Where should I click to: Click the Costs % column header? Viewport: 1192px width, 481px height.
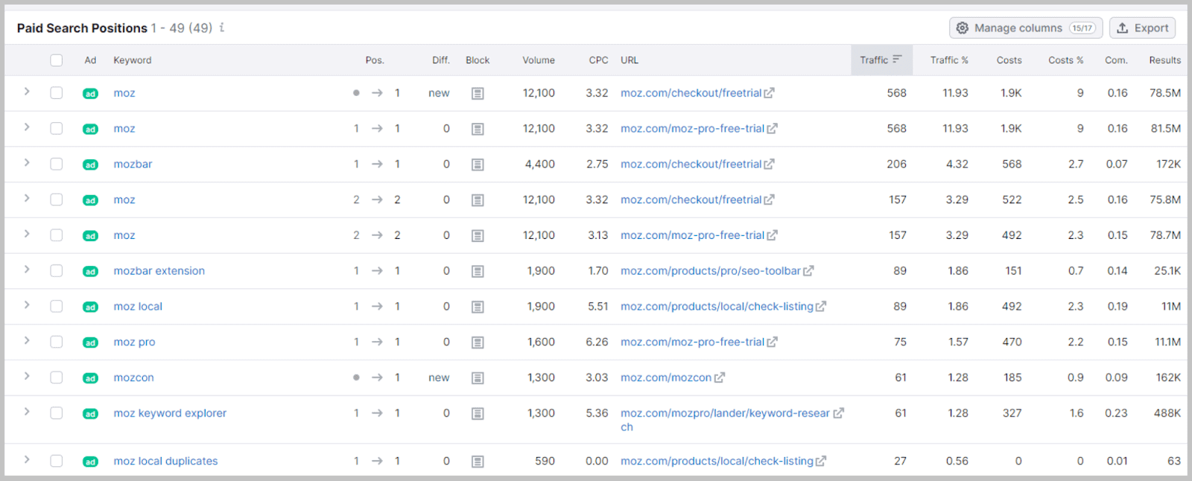[1066, 60]
